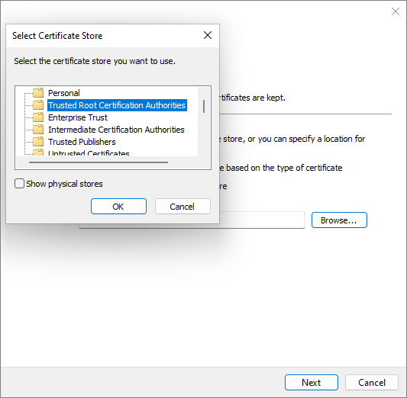Select the Personal certificate store
Viewport: 407px width, 398px height.
pos(64,93)
